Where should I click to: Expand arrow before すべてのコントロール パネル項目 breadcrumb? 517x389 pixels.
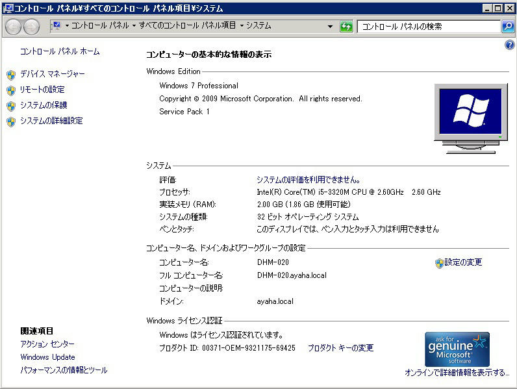click(x=134, y=26)
